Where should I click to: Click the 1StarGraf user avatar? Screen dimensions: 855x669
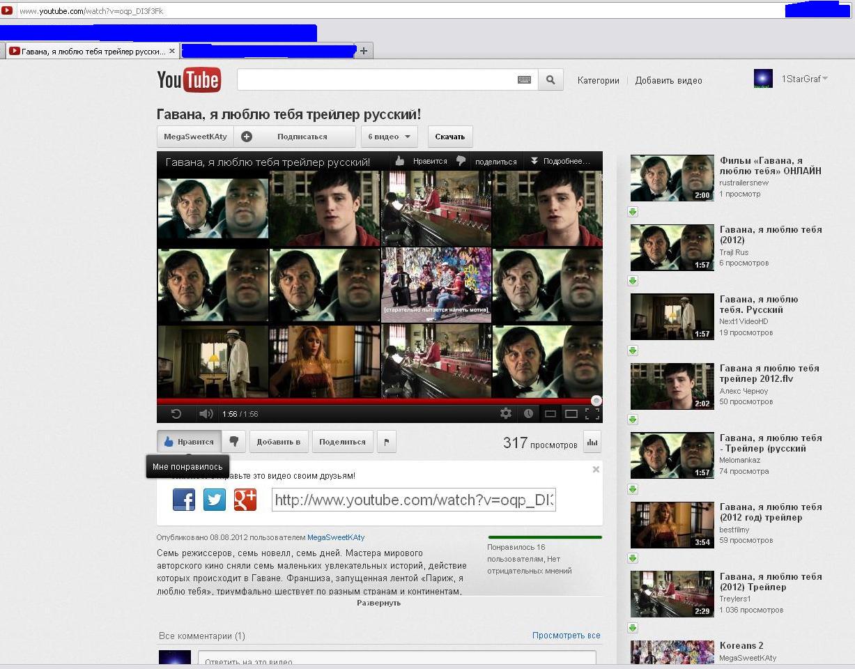click(x=763, y=79)
